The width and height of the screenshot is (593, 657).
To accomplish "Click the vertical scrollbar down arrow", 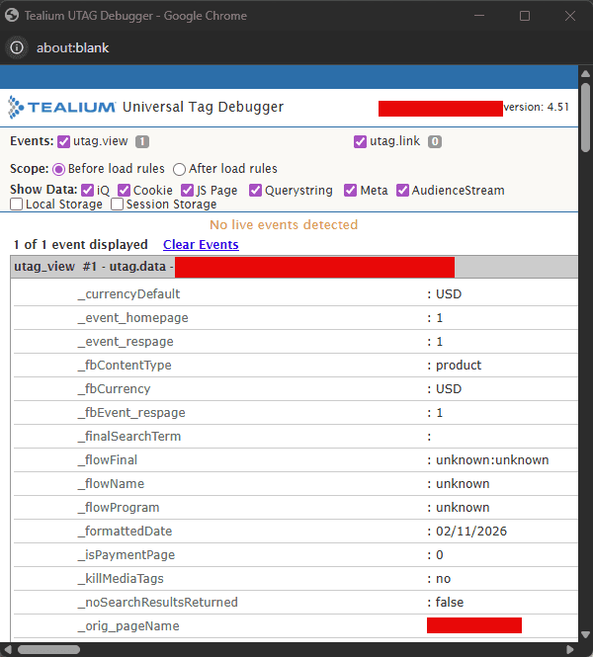I will click(x=585, y=635).
